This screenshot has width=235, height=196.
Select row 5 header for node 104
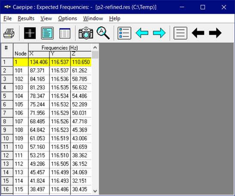point(7,96)
